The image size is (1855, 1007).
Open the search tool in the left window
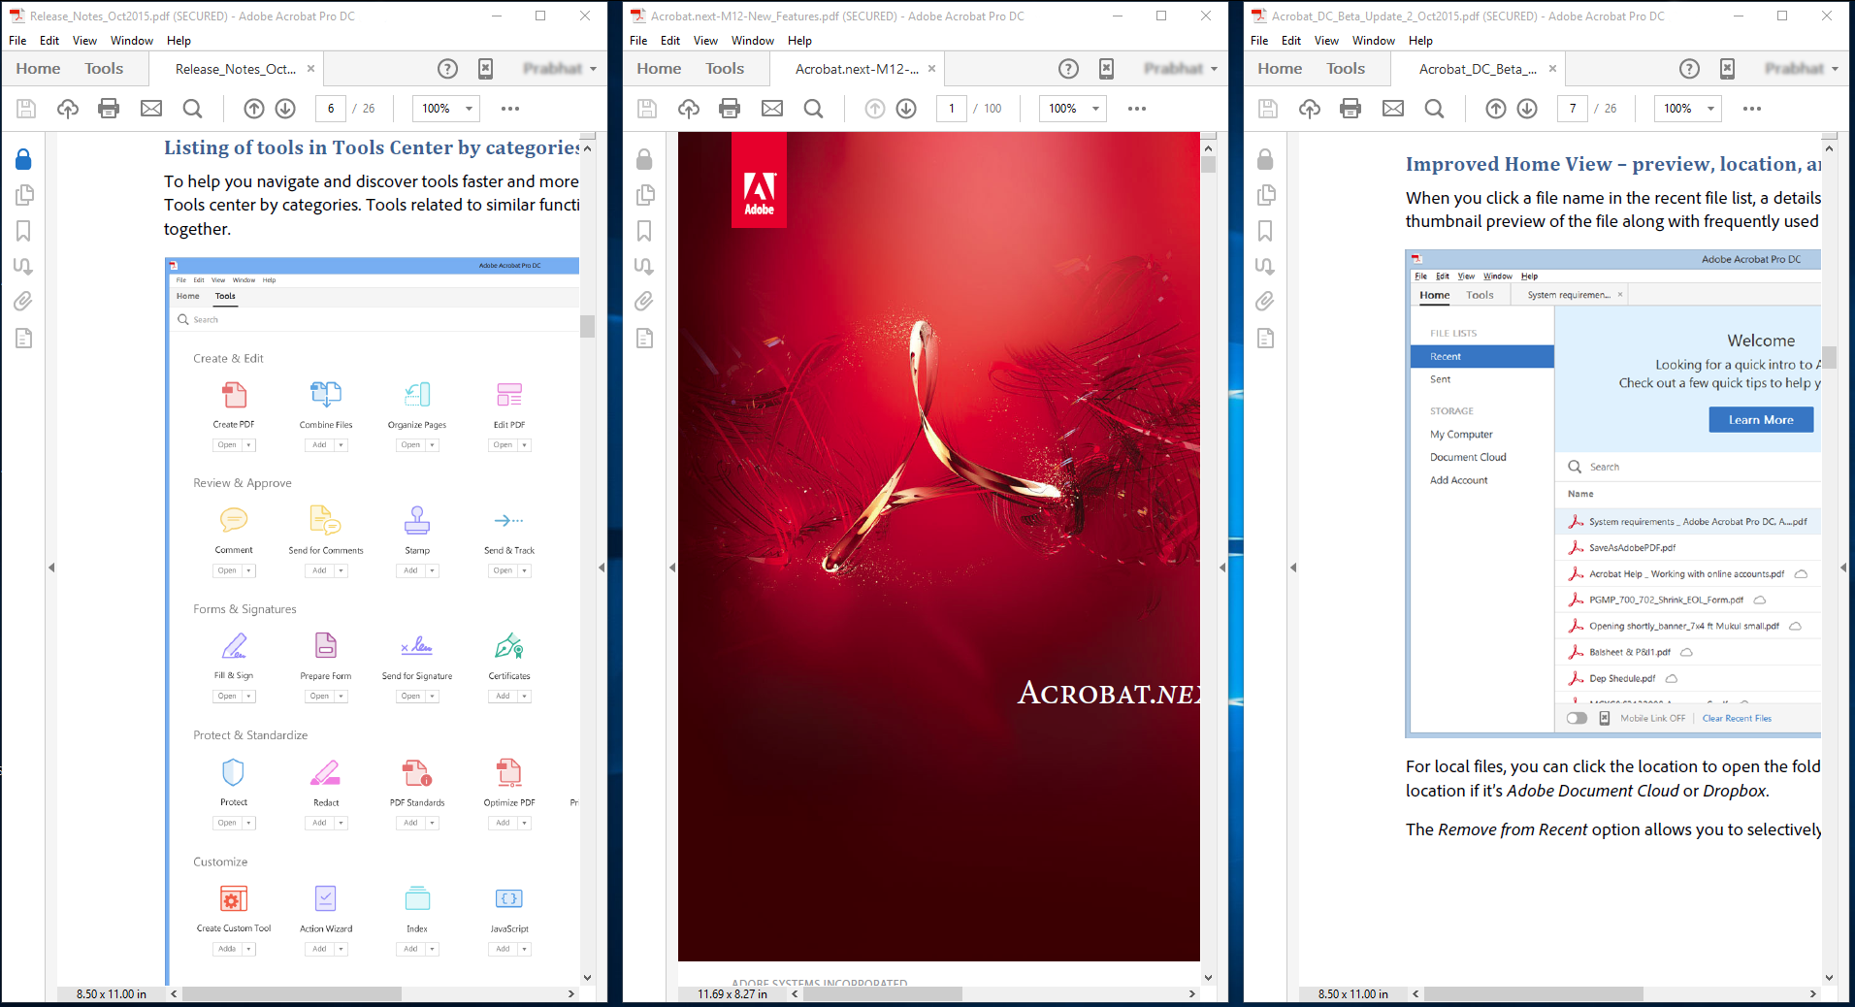pos(192,109)
